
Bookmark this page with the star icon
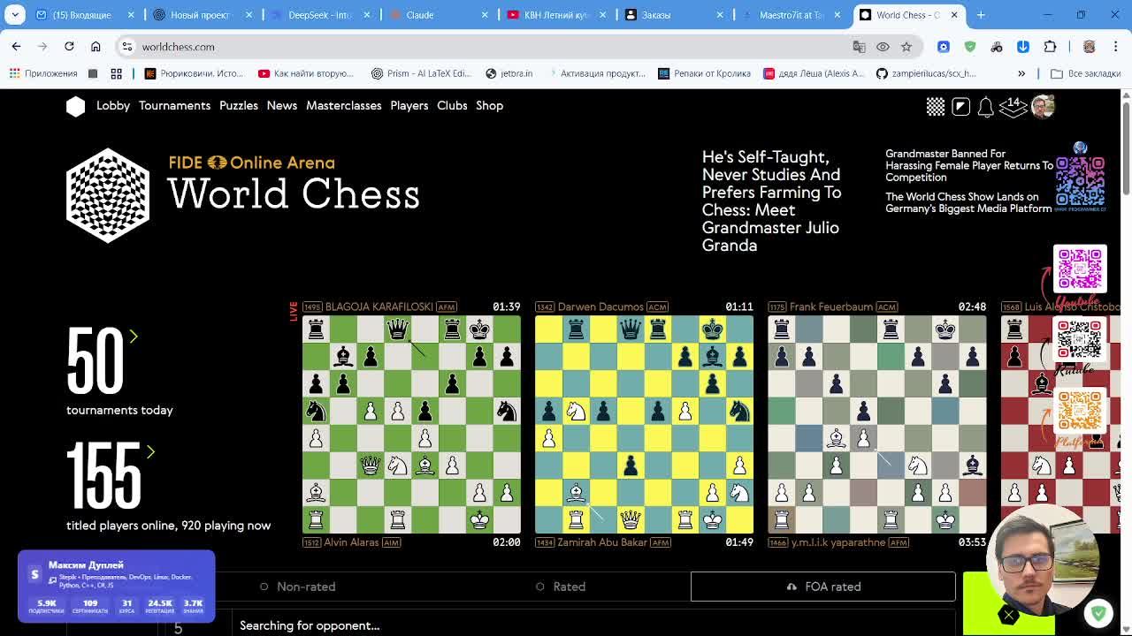(x=906, y=47)
